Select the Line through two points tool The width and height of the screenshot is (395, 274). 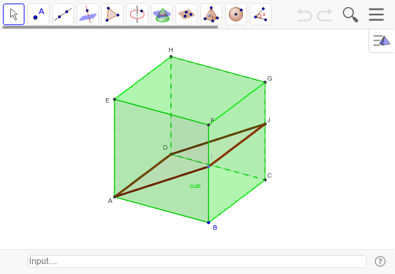[x=63, y=14]
